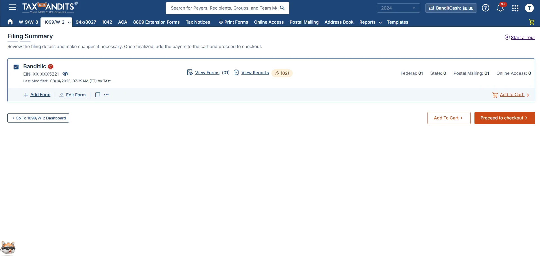Go To 1099/W-2 Dashboard
Screen dimensions: 540x256
tap(38, 118)
